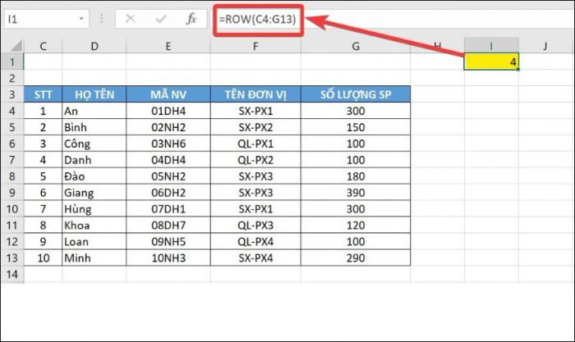Click the cell containing Bình
The image size is (575, 342).
pyautogui.click(x=94, y=127)
